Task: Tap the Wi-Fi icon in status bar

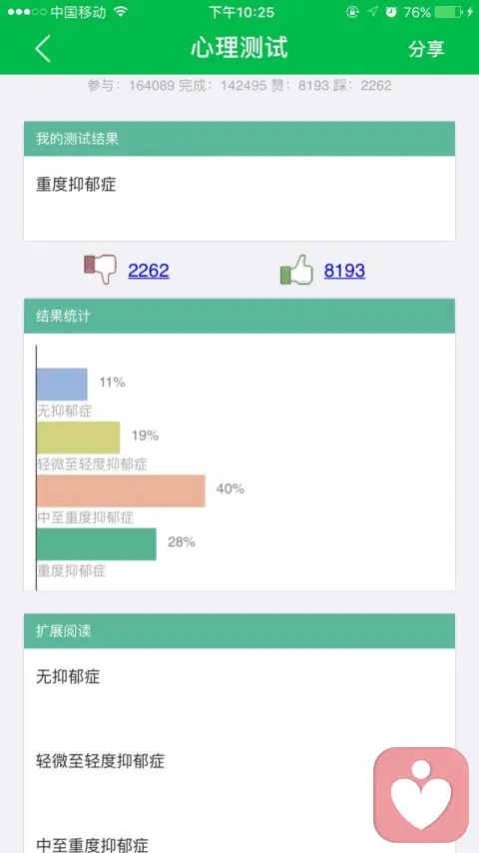Action: pyautogui.click(x=121, y=11)
